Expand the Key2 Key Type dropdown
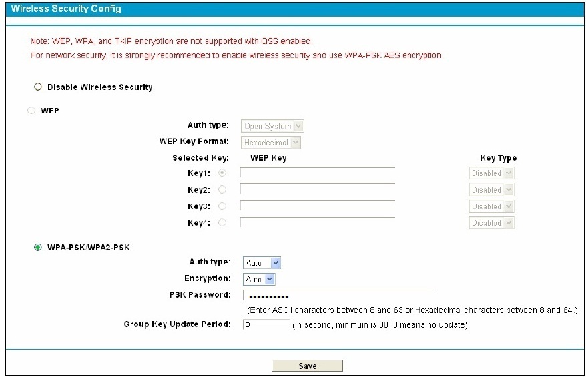Image resolution: width=586 pixels, height=377 pixels. tap(491, 190)
